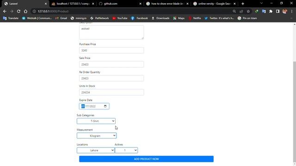Open the PatNetwork bookmark
This screenshot has width=296, height=166.
(99, 18)
